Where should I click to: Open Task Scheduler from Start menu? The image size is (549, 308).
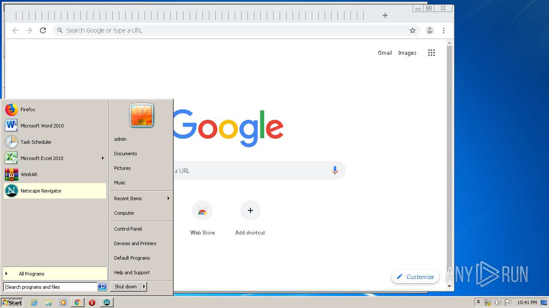coord(55,142)
